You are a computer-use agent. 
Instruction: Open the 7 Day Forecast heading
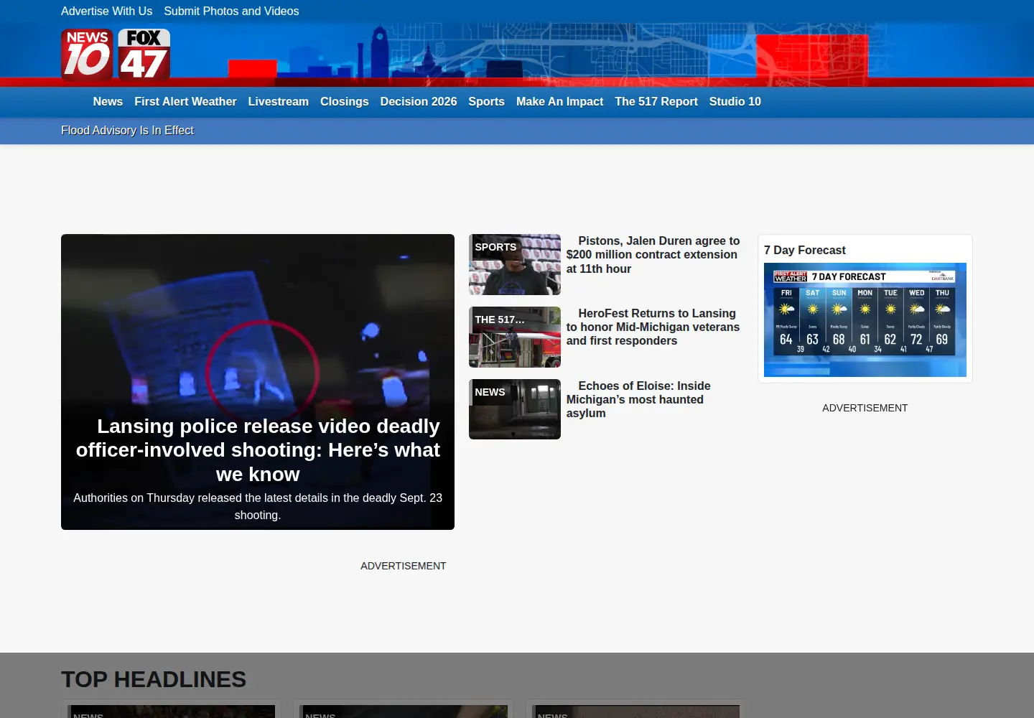pos(805,251)
